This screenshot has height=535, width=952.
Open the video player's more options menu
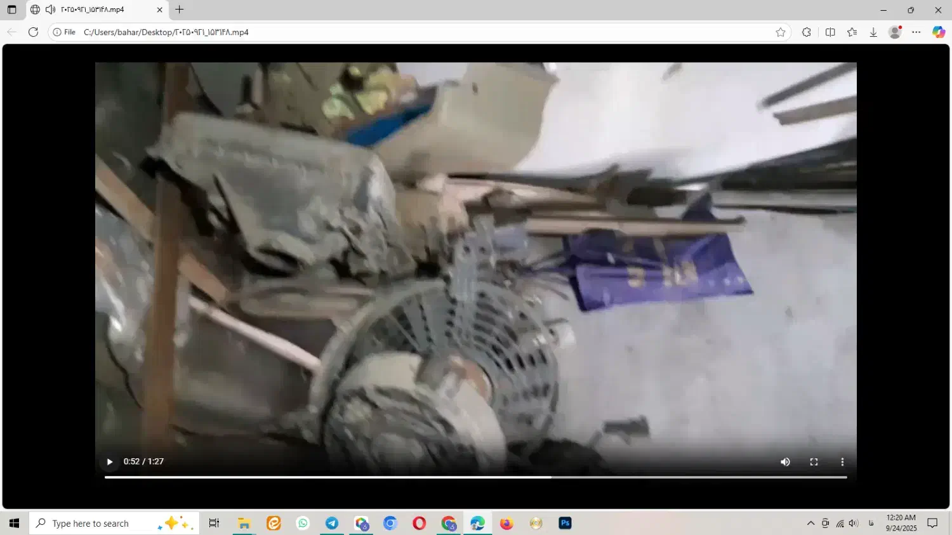pos(842,462)
